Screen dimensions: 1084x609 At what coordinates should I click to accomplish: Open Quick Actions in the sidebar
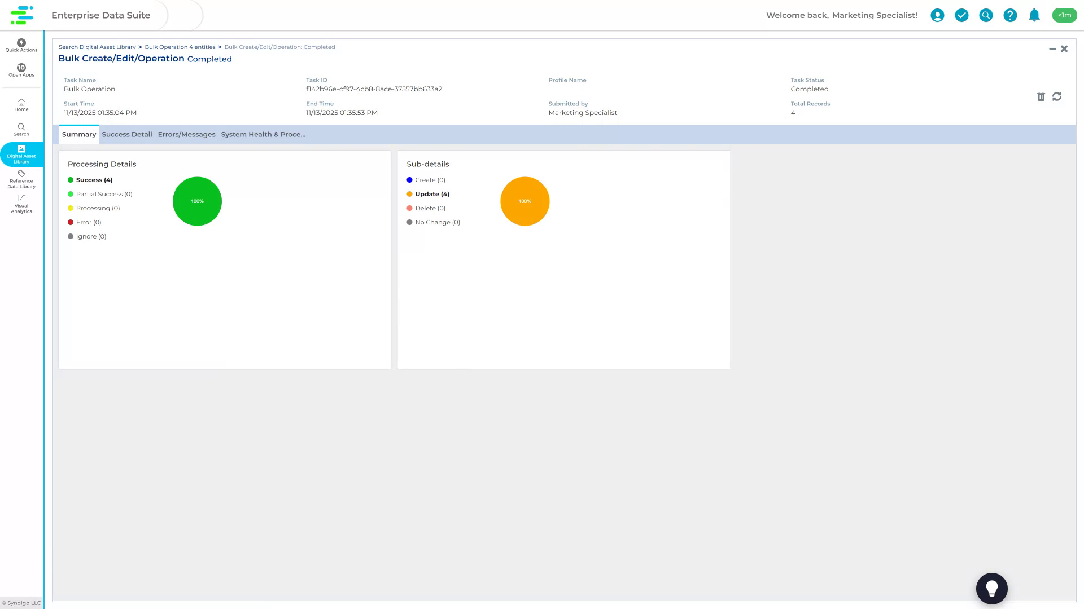pyautogui.click(x=21, y=46)
